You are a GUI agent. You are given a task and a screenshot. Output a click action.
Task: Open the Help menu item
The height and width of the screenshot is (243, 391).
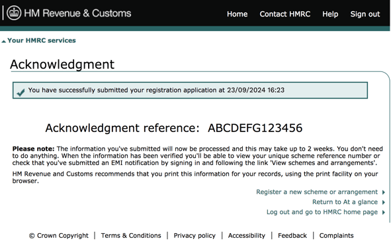(x=330, y=14)
